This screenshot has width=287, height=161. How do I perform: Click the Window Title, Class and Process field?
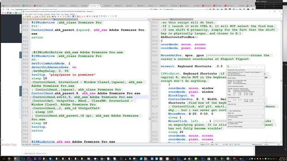(x=245, y=74)
